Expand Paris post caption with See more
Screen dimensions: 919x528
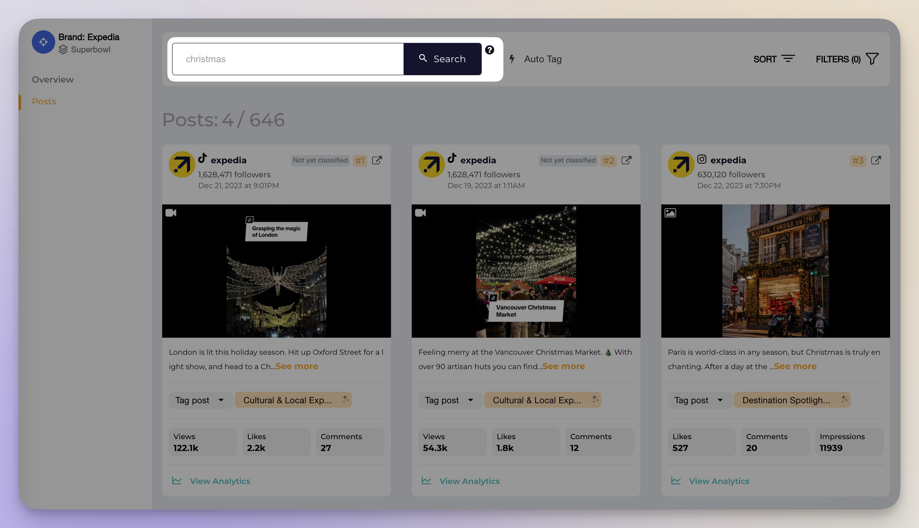point(795,366)
